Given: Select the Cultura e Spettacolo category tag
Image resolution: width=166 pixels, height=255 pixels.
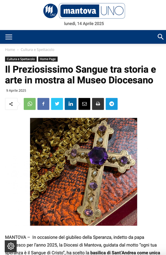Looking at the screenshot, I should (21, 59).
